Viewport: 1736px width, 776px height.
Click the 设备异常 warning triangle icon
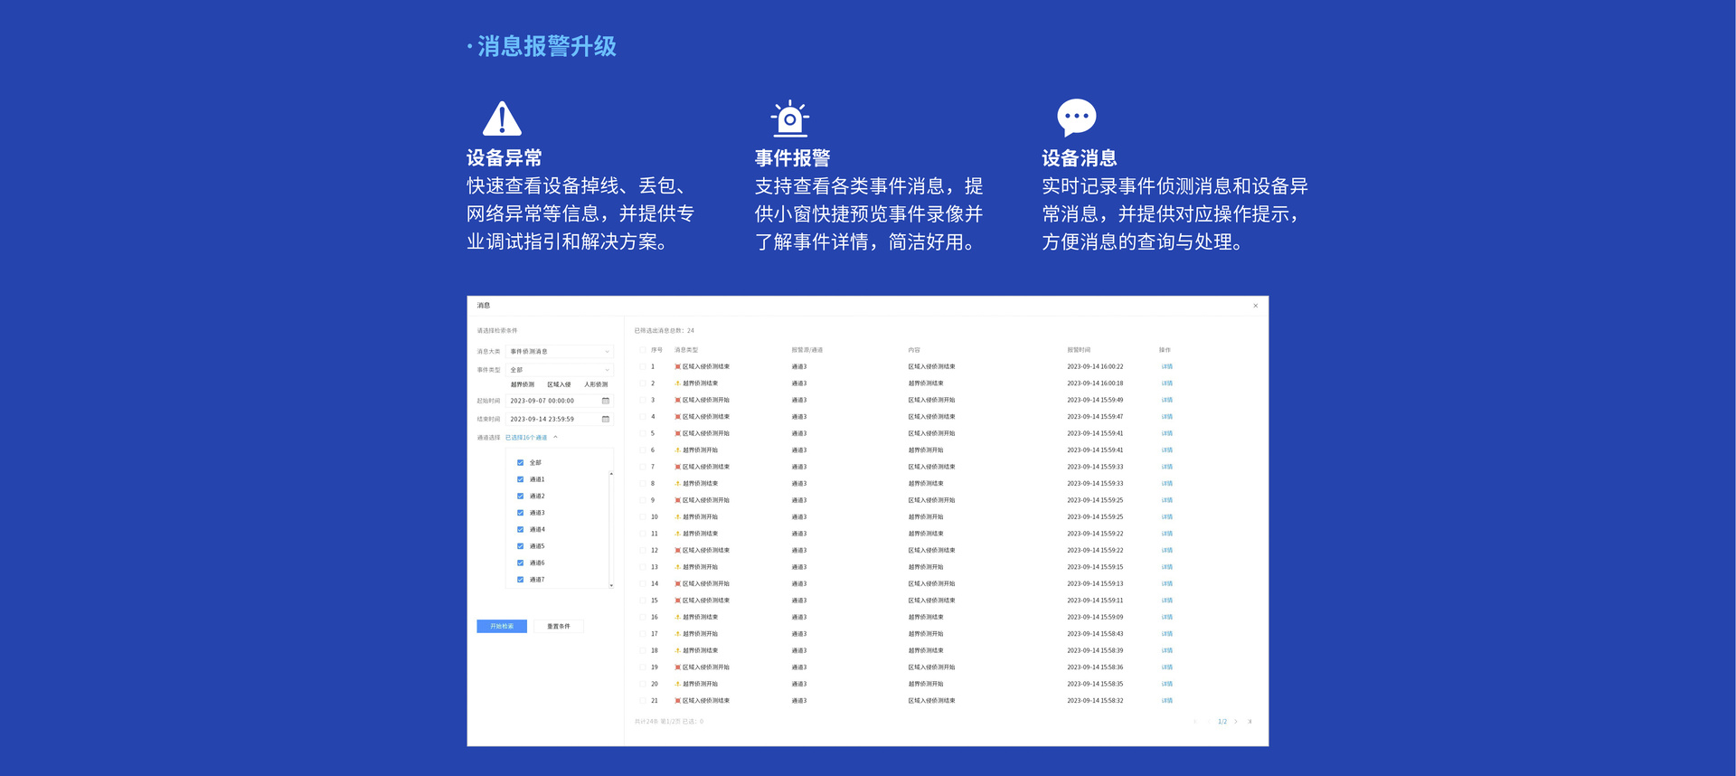[502, 118]
